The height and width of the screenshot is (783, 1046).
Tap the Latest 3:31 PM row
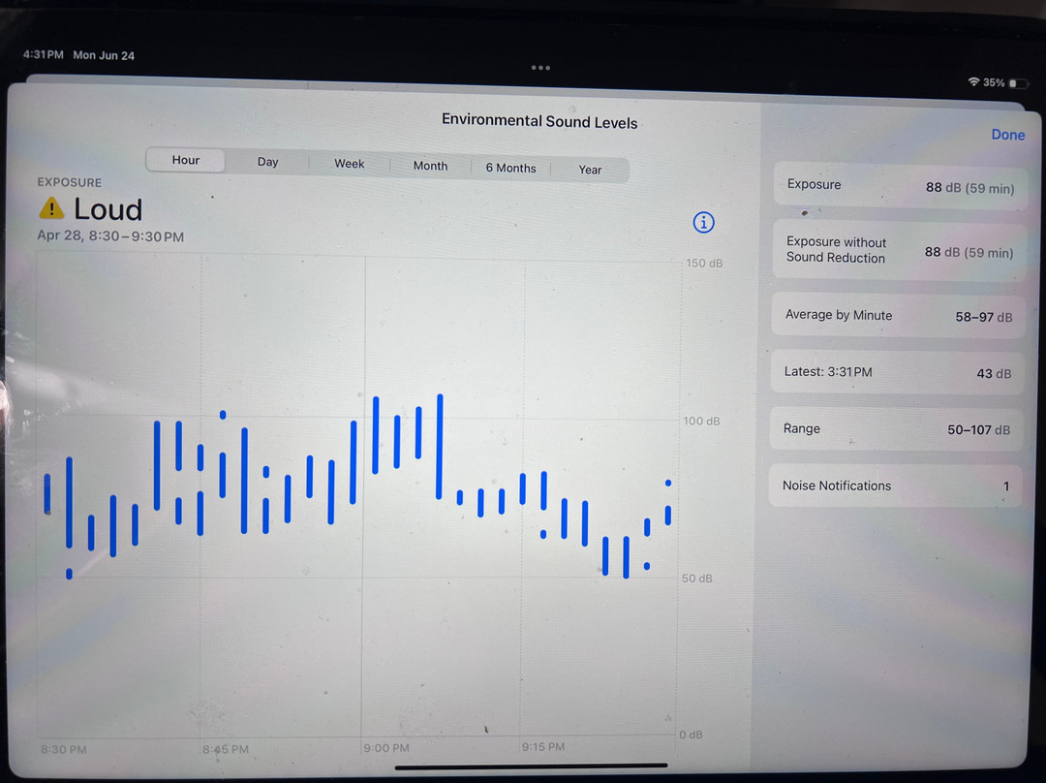[x=897, y=372]
